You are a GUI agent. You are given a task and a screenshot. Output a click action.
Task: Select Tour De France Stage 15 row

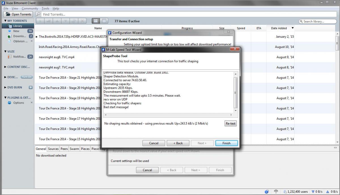coord(185,139)
